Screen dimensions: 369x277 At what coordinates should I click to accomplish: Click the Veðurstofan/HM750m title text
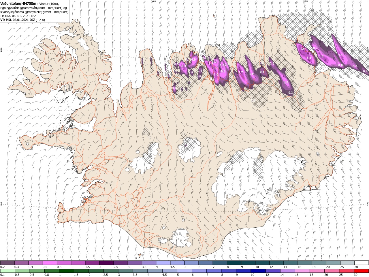[18, 3]
